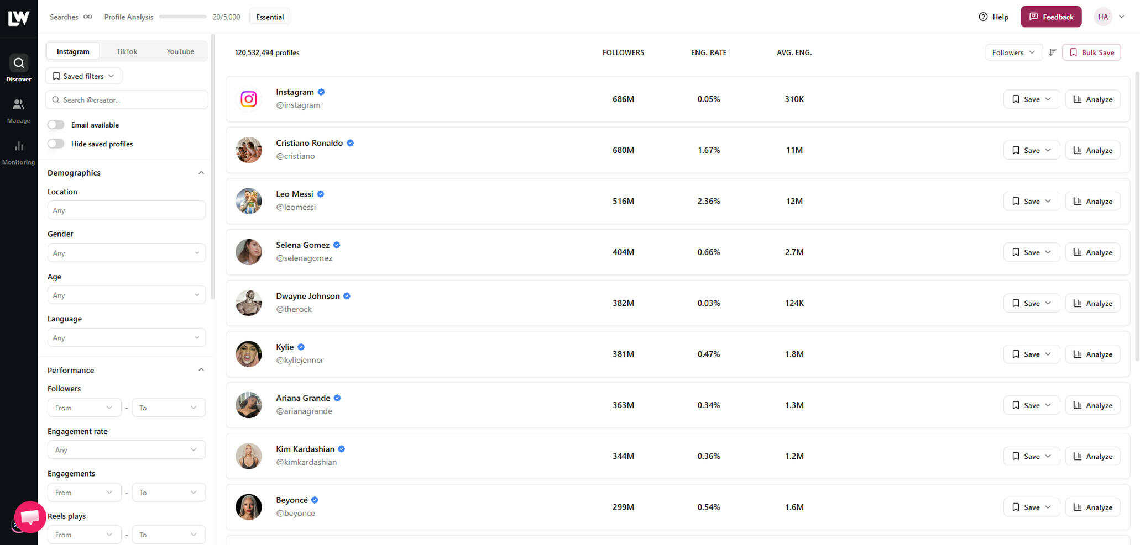Open the Manage people icon in sidebar

point(18,104)
